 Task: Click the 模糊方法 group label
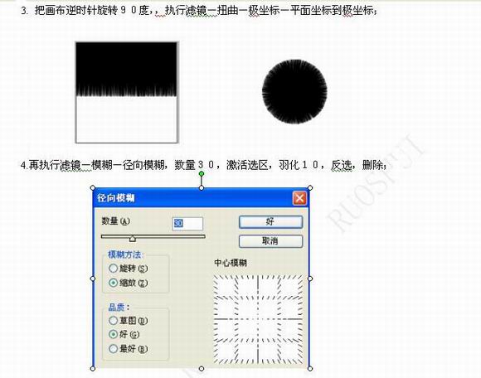point(125,254)
